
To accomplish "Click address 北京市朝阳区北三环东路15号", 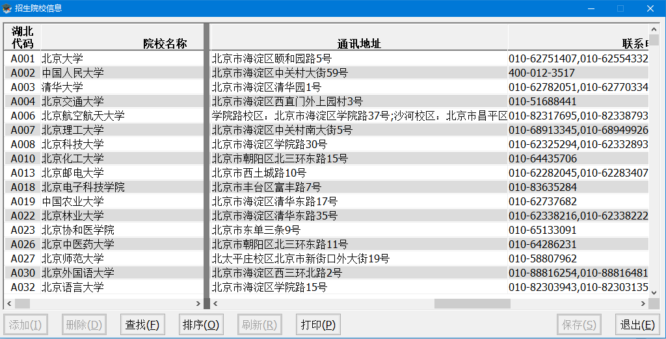I will click(x=359, y=158).
